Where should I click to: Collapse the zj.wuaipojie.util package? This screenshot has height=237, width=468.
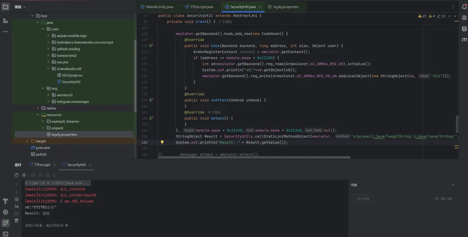pos(48,68)
